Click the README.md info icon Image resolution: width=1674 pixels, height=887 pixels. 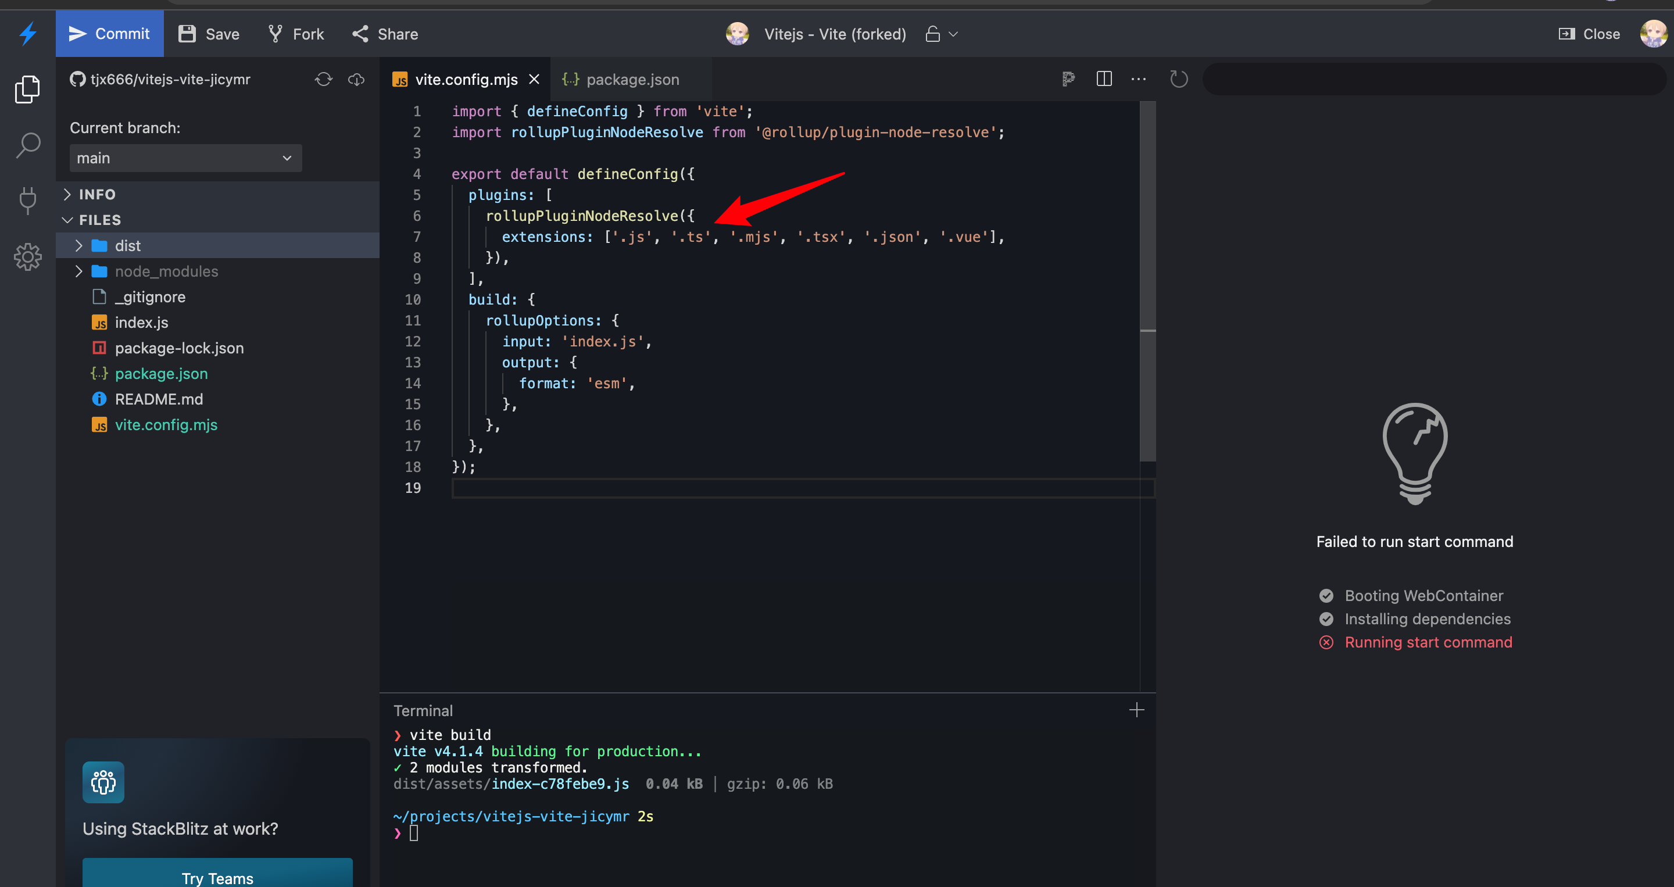coord(99,398)
